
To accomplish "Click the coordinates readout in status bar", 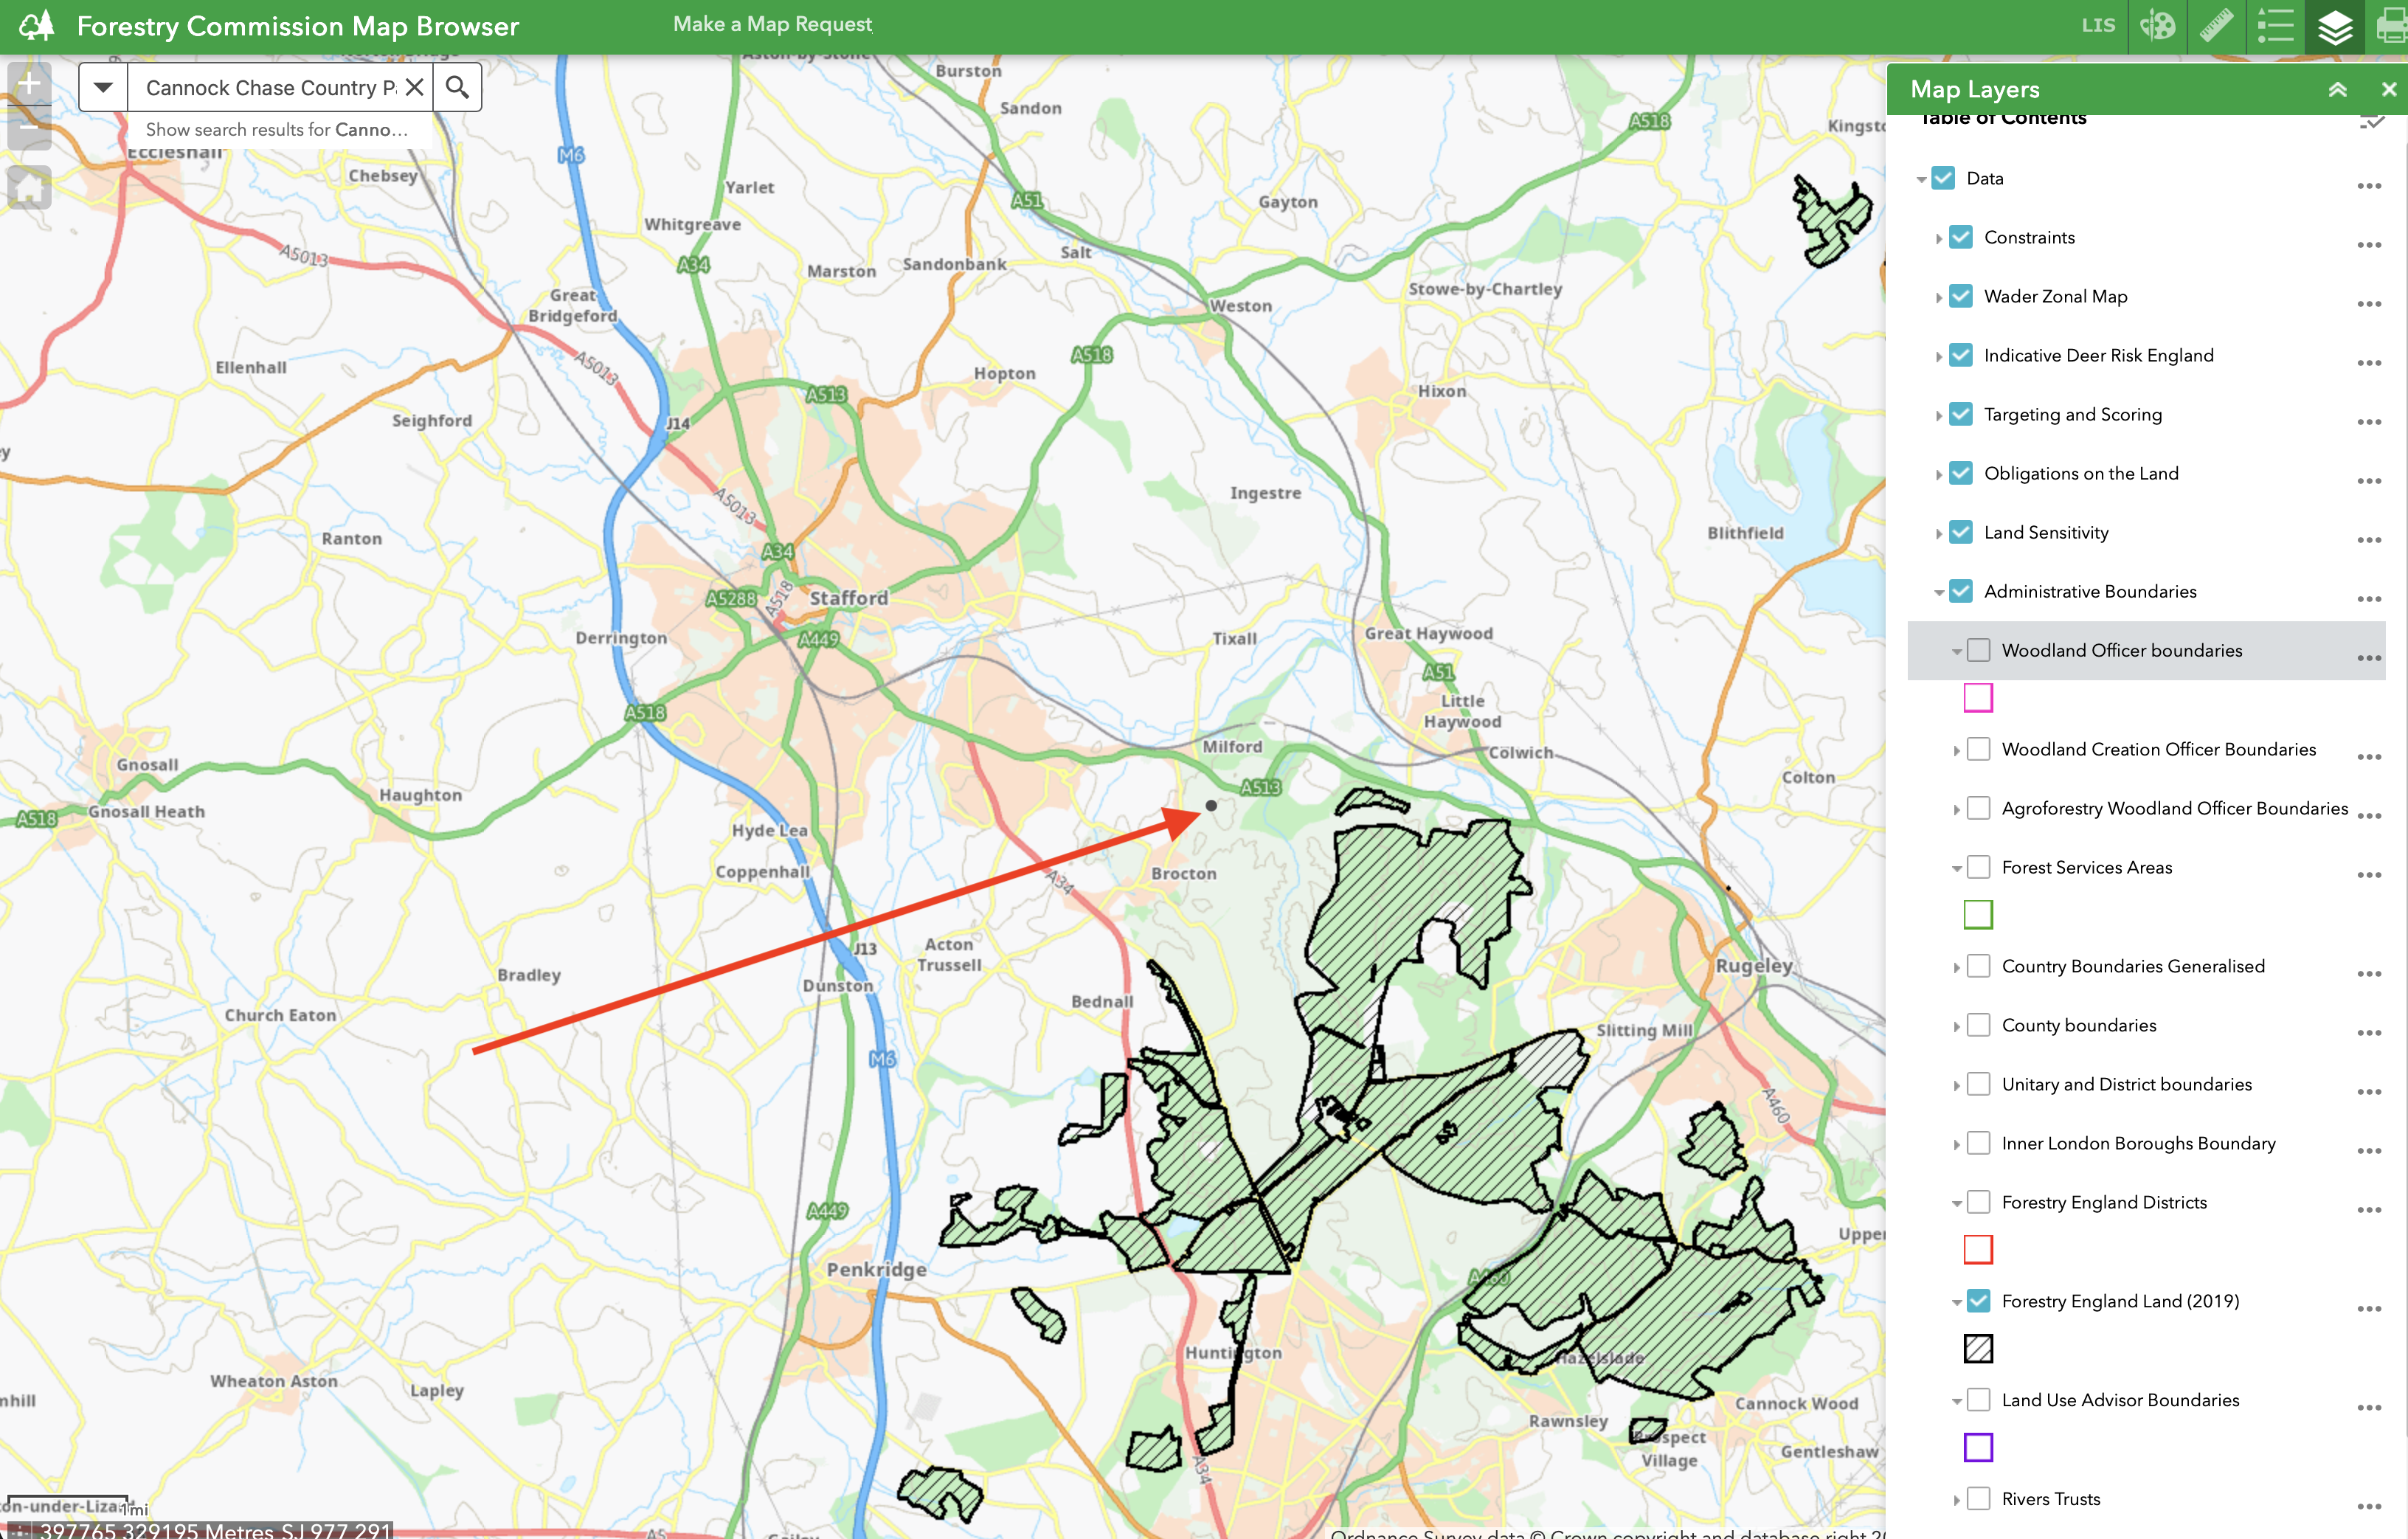I will 215,1530.
